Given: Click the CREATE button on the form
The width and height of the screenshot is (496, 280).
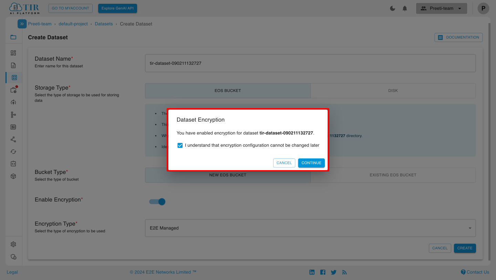Looking at the screenshot, I should pyautogui.click(x=465, y=248).
